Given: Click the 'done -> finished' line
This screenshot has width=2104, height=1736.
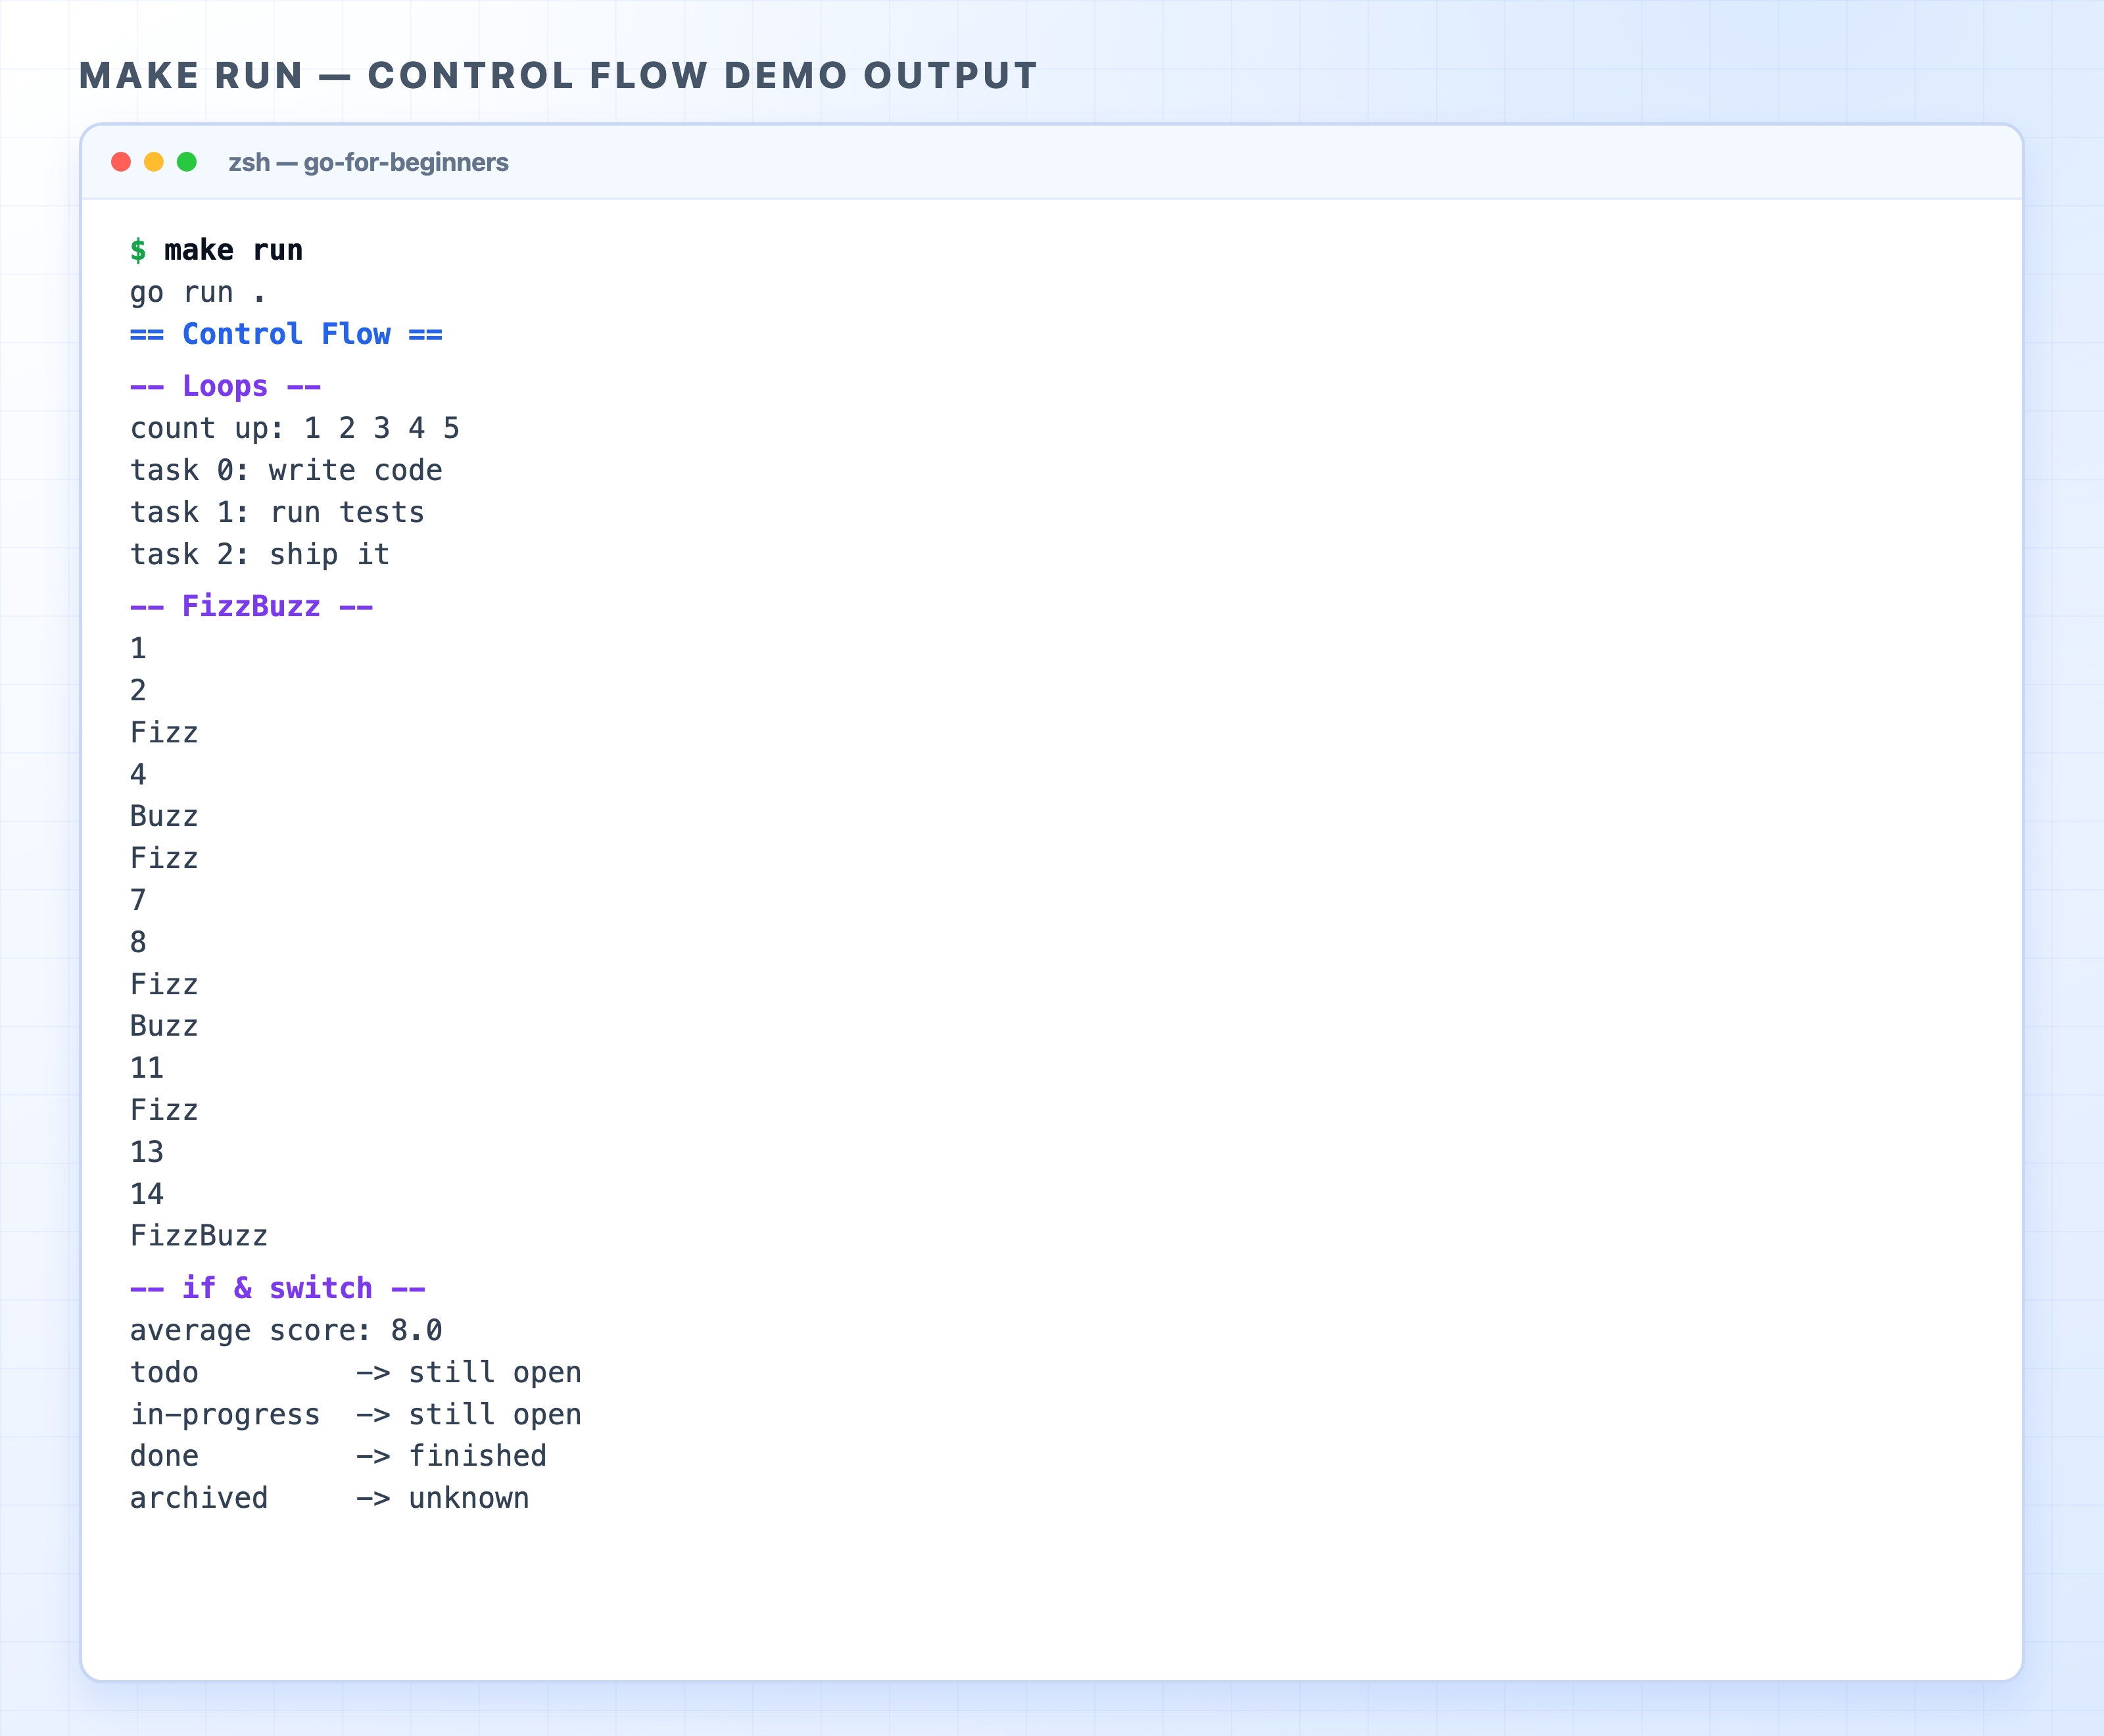Looking at the screenshot, I should (338, 1456).
